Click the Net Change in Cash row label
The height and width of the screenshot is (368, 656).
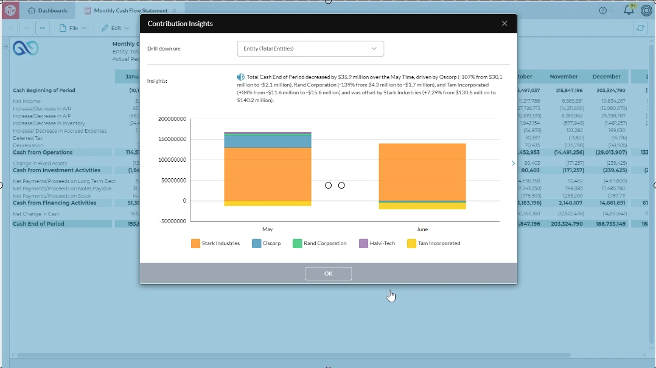point(36,214)
